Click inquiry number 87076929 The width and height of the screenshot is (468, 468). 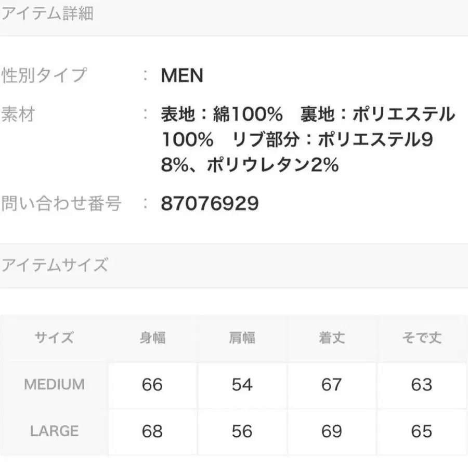[210, 203]
